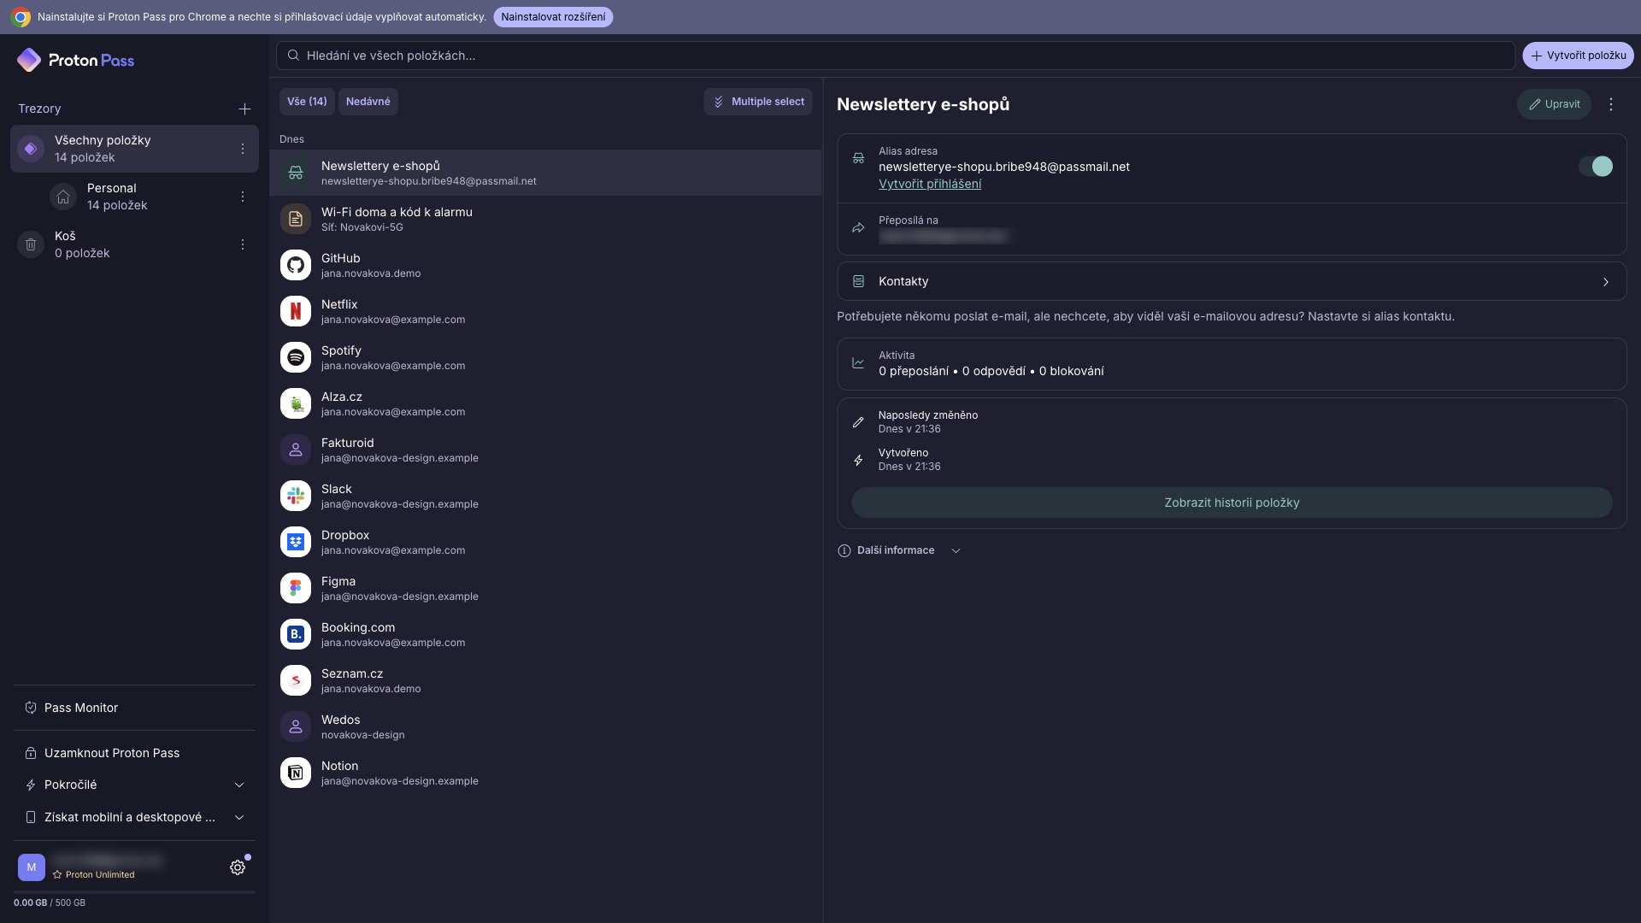Screen dimensions: 1641x923
Task: Open options menu for Koš
Action: [243, 244]
